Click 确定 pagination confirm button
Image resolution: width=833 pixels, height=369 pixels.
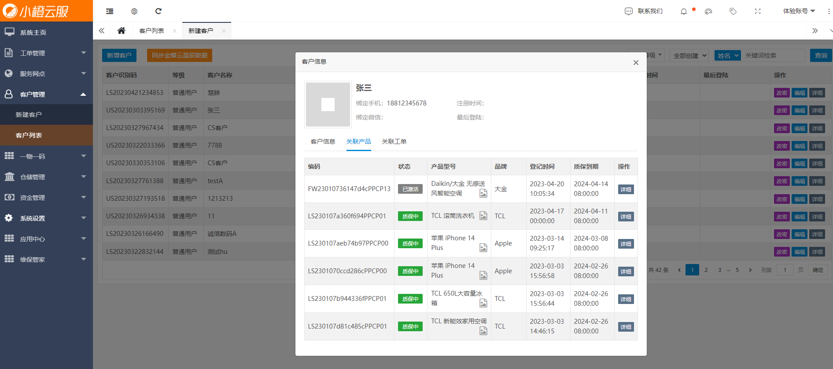click(818, 270)
